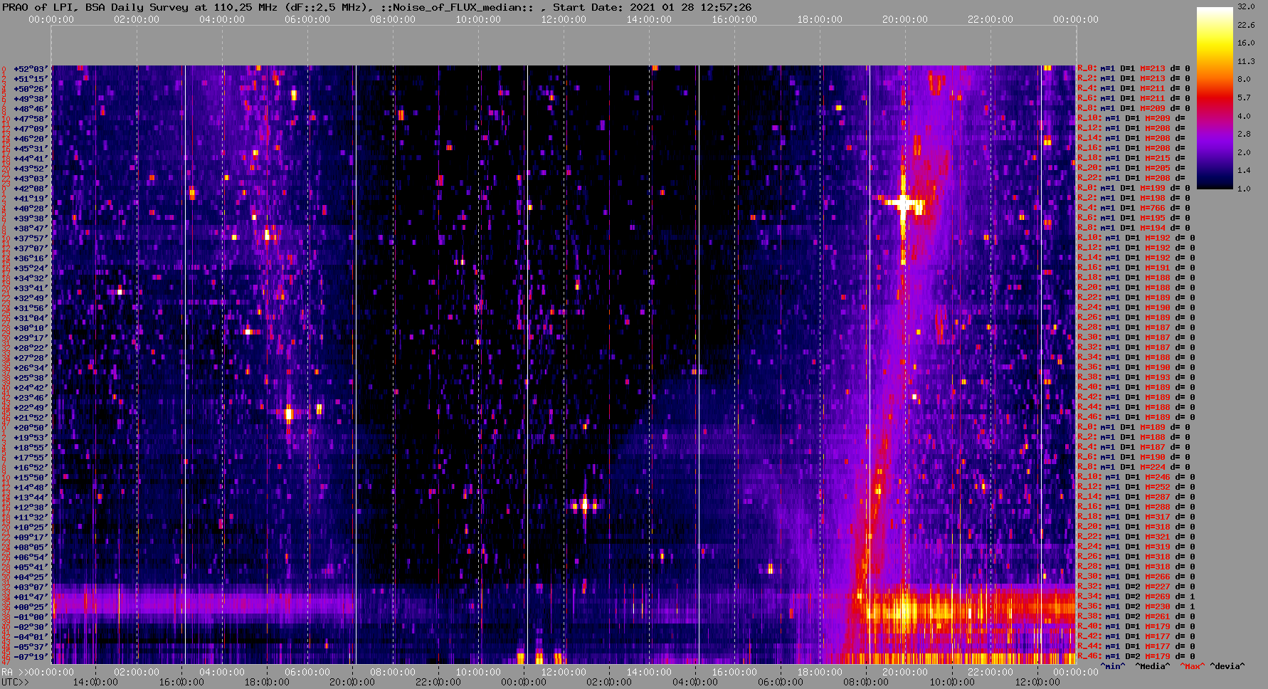The image size is (1268, 689).
Task: Click the row stats reading M=230
Action: pyautogui.click(x=1136, y=607)
